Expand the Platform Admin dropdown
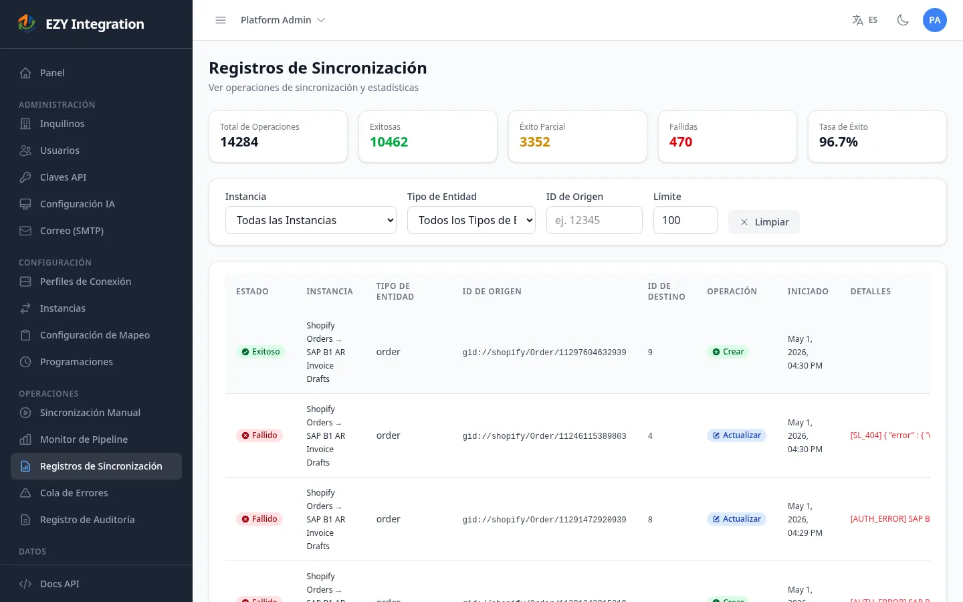This screenshot has height=602, width=963. coord(283,20)
